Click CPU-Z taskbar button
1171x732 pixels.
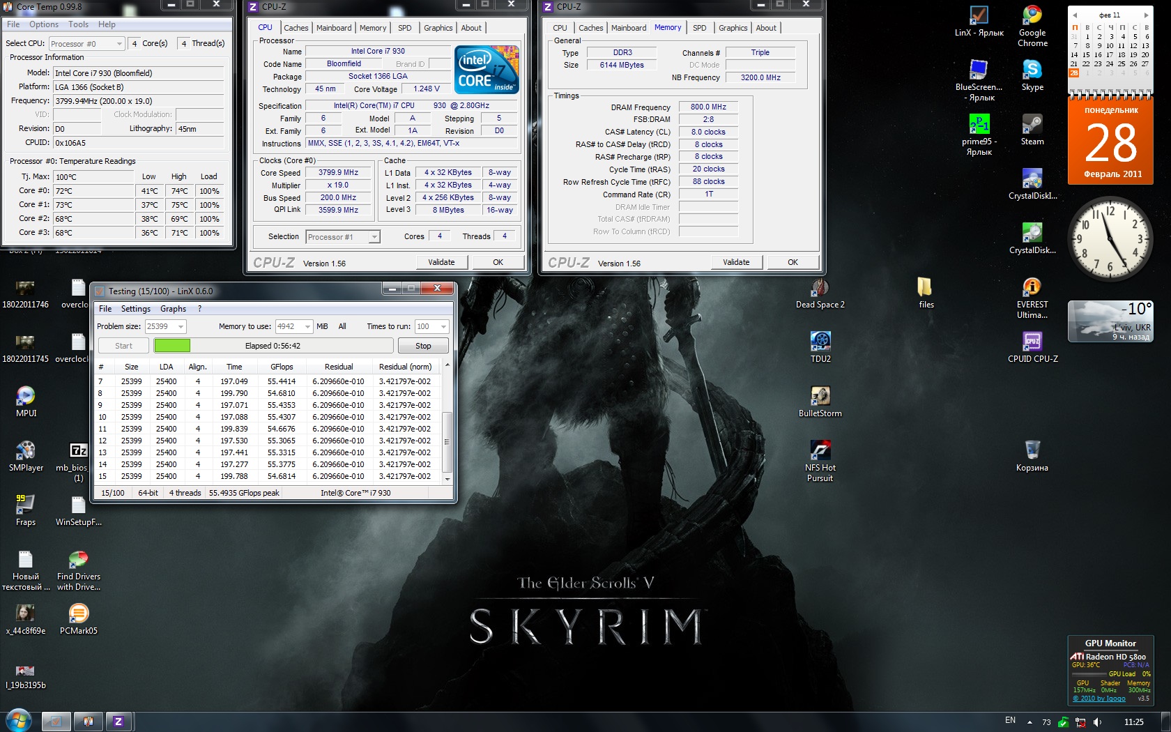118,722
